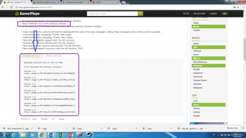Image resolution: width=246 pixels, height=138 pixels.
Task: Open Microsoft Word from the taskbar
Action: (52, 135)
